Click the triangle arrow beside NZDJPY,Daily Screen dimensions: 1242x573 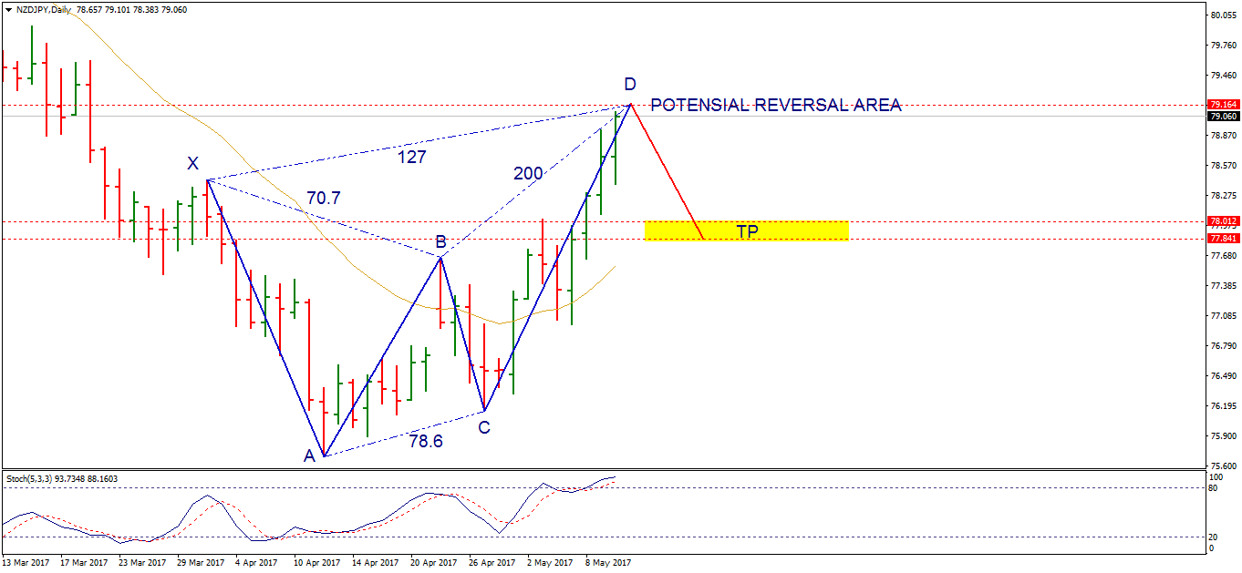(x=7, y=9)
